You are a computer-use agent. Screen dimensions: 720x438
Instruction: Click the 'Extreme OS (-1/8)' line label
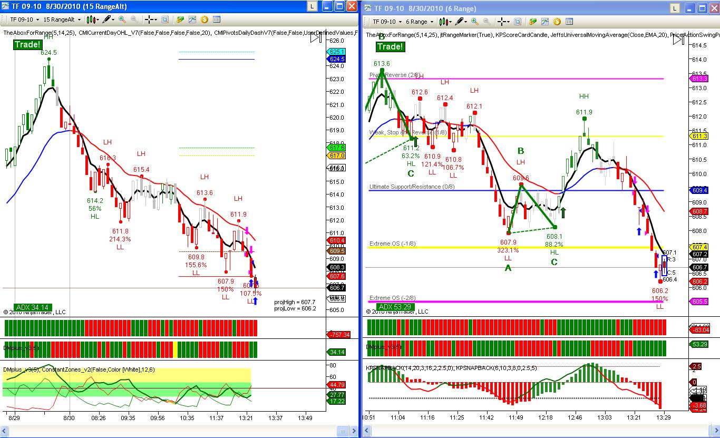[x=393, y=244]
